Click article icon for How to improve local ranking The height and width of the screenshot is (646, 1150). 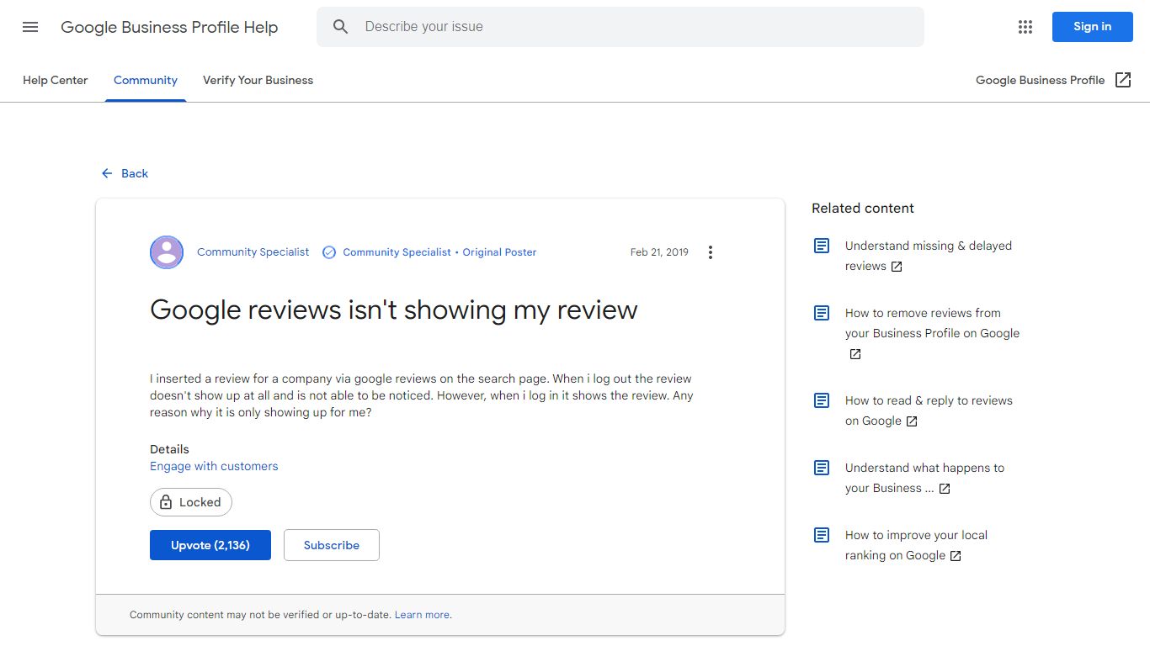click(822, 535)
